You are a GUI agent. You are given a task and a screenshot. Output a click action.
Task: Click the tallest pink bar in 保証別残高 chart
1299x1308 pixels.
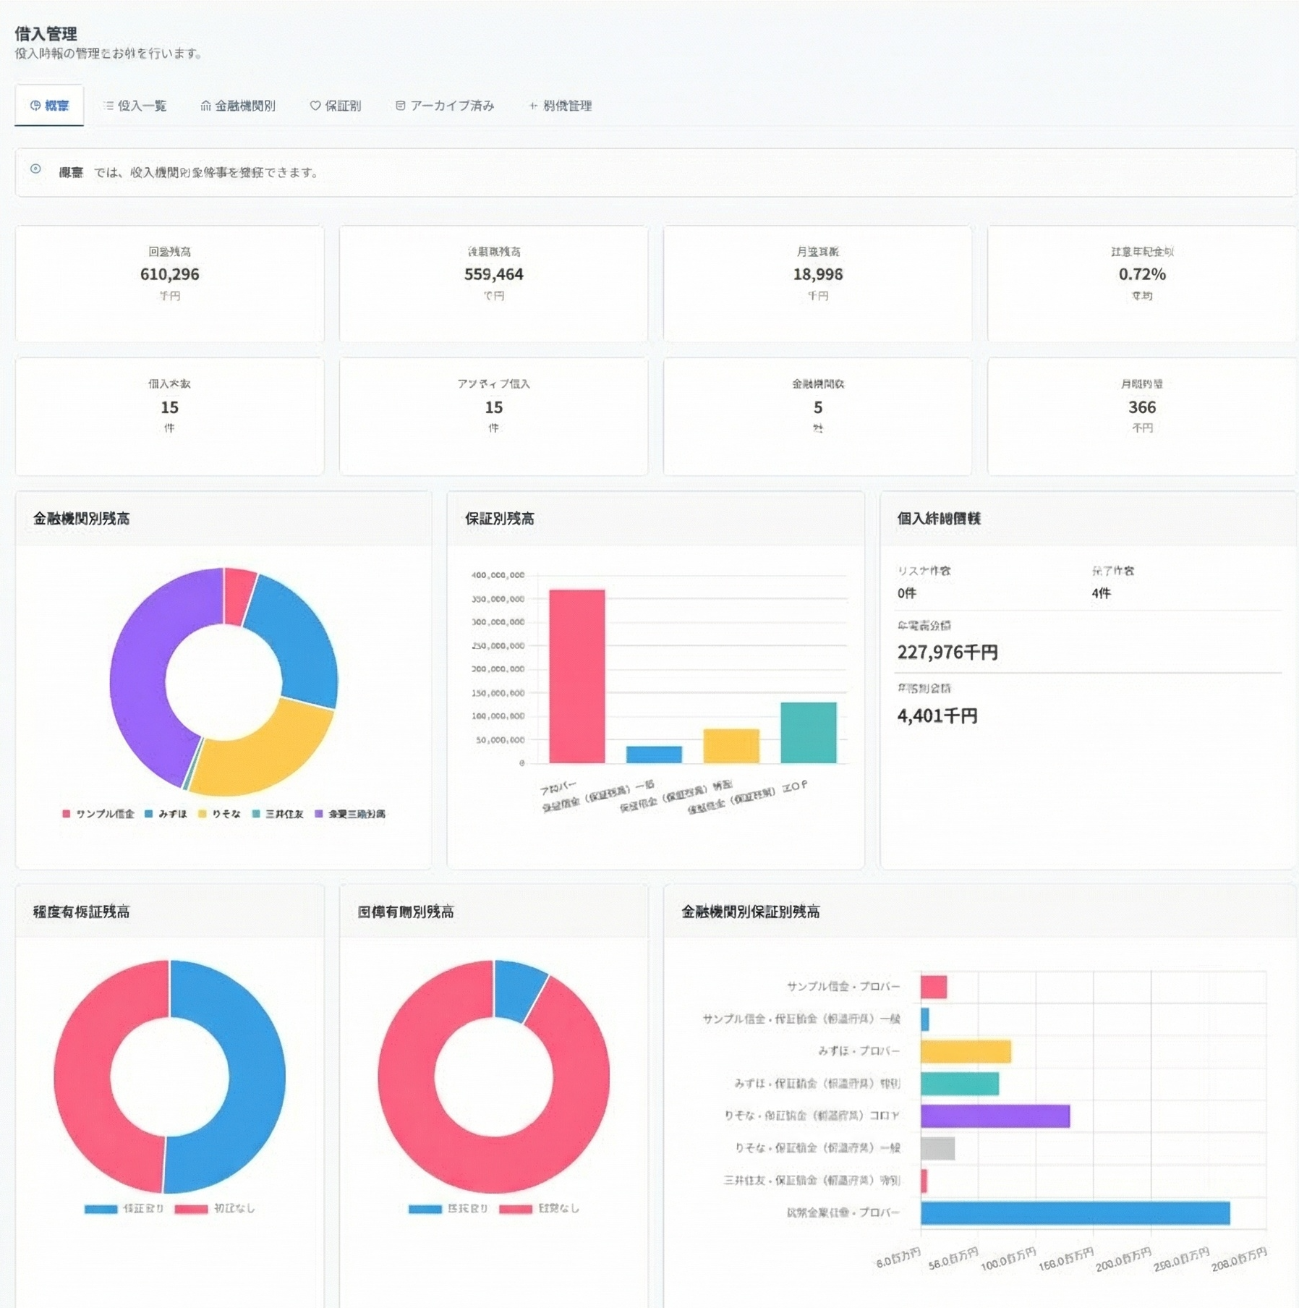pyautogui.click(x=576, y=676)
